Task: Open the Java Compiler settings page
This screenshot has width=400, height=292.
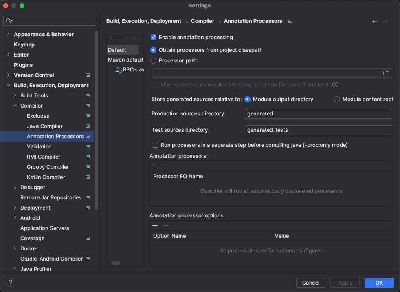Action: (x=45, y=126)
